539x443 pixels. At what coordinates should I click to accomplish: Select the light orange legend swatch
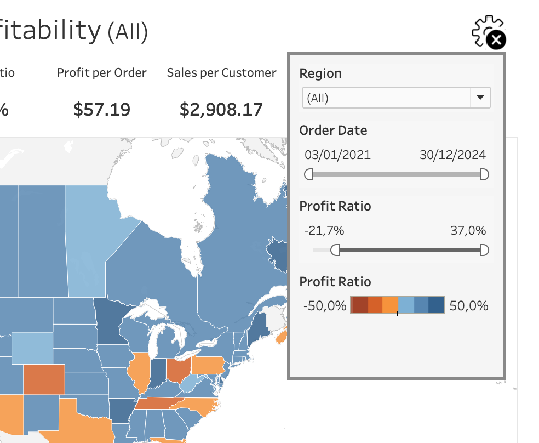click(390, 305)
